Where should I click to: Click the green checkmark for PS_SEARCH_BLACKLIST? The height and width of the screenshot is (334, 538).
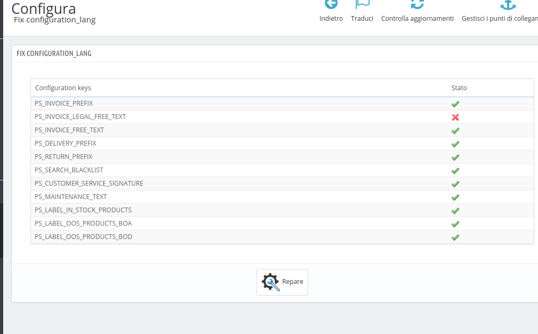tap(455, 171)
